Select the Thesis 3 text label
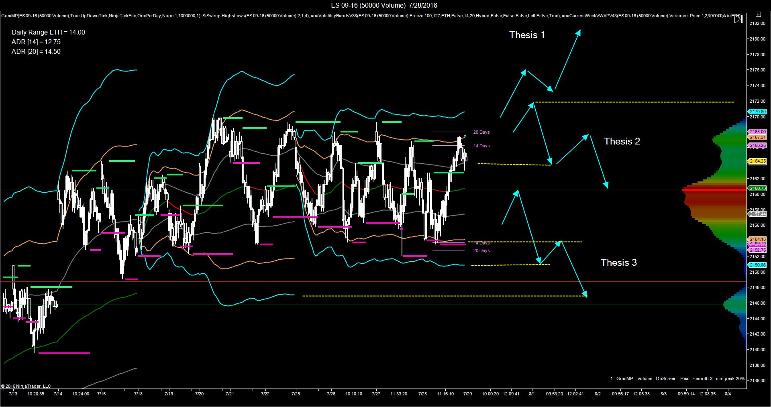Viewport: 771px width, 407px height. tap(619, 263)
